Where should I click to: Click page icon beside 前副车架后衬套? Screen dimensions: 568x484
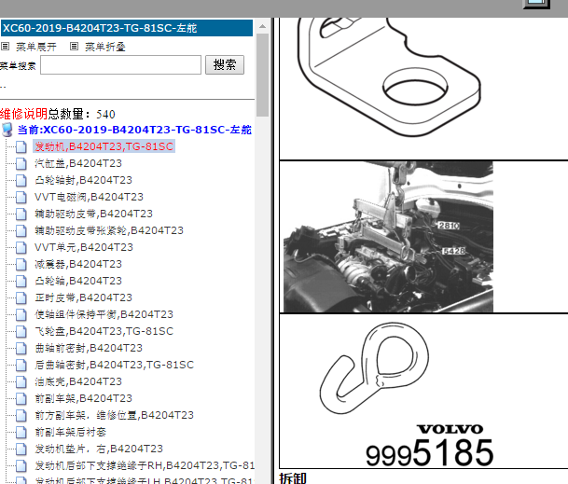[x=21, y=432]
